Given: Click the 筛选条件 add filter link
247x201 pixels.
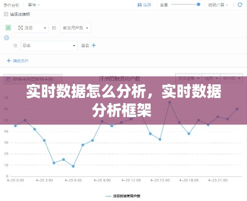Looking at the screenshot, I should click(x=21, y=61).
